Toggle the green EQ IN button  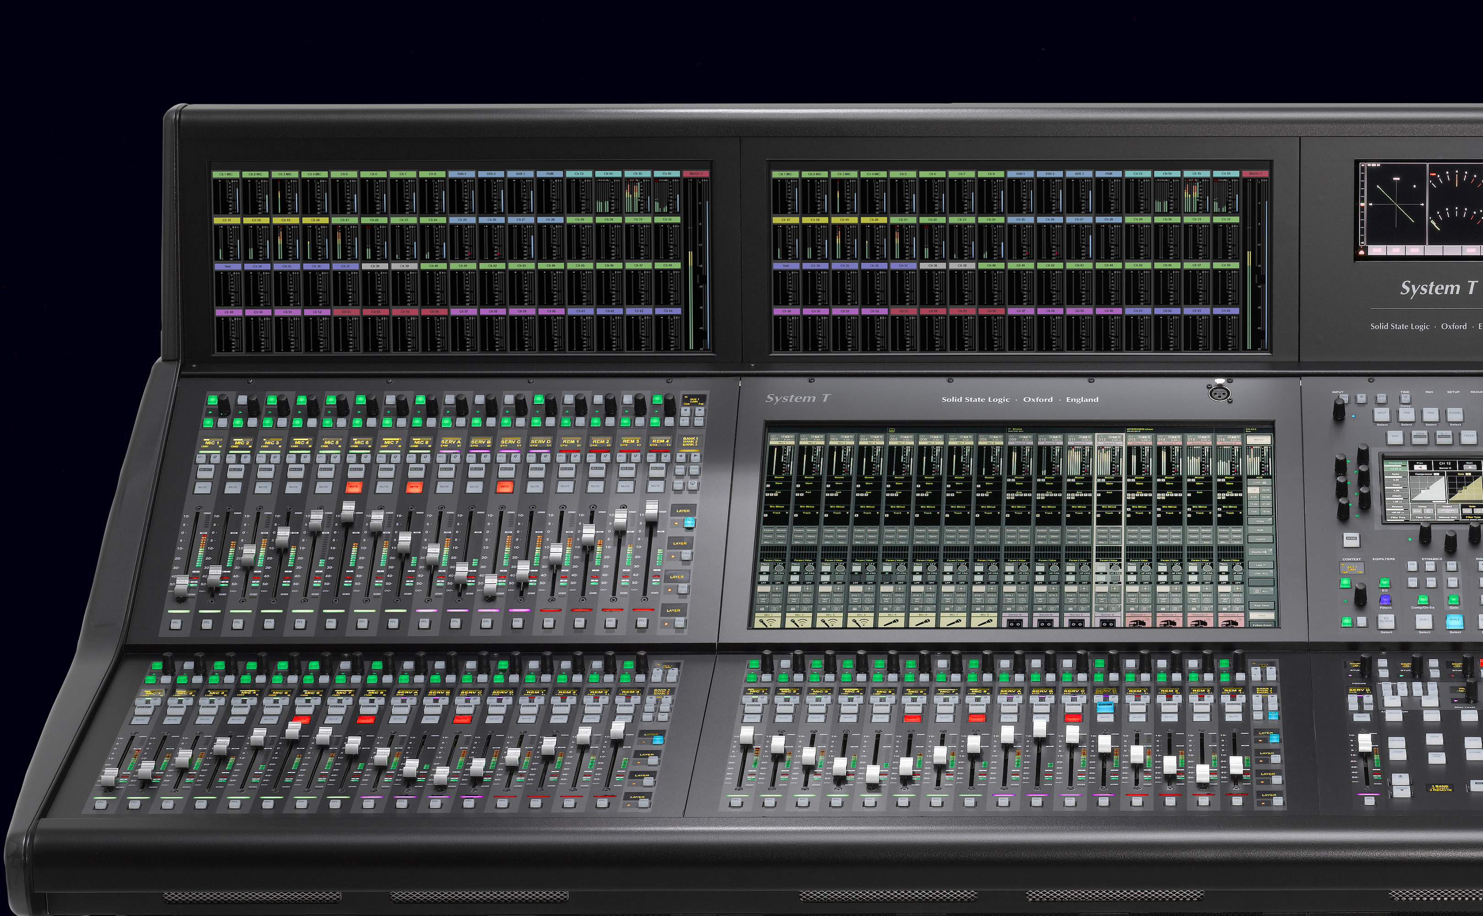(1385, 583)
